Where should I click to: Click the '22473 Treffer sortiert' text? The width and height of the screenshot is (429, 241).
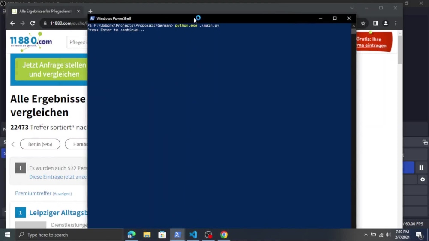click(x=49, y=128)
